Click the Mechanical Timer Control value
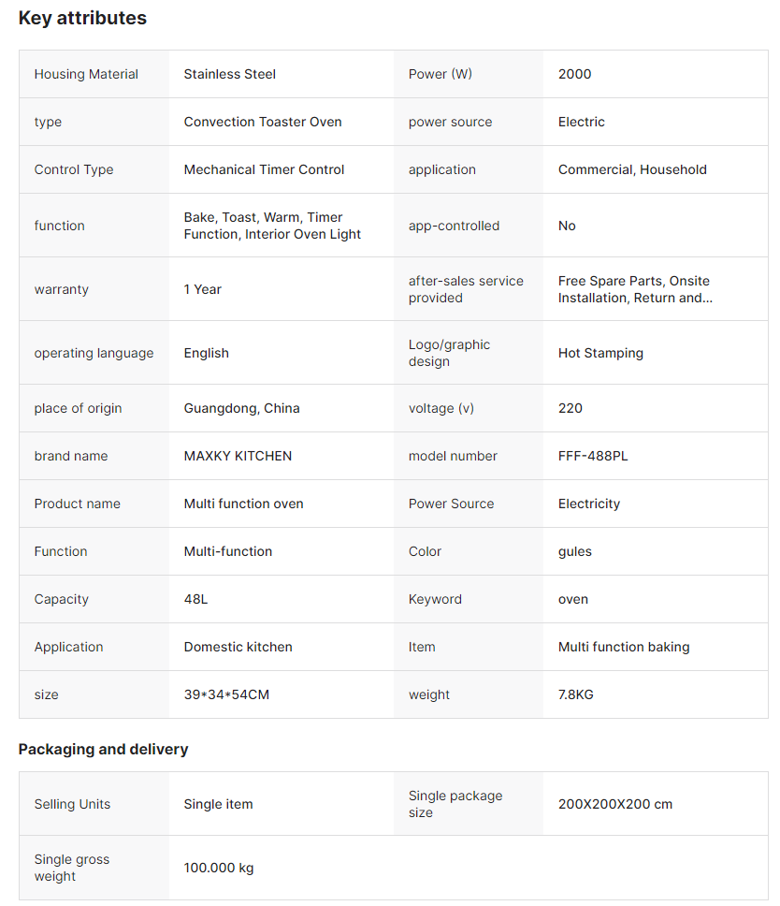 pyautogui.click(x=264, y=169)
